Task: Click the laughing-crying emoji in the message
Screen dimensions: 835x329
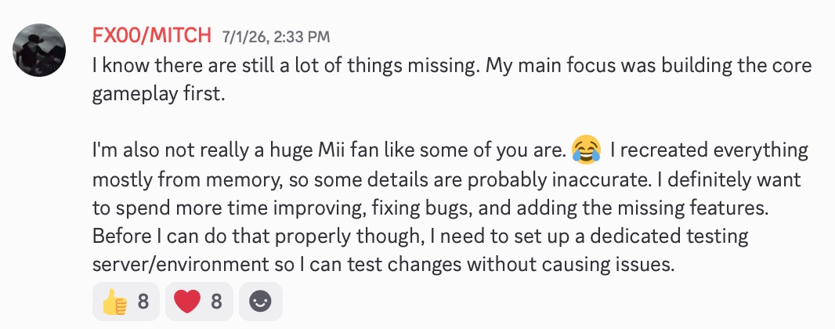Action: pos(587,150)
